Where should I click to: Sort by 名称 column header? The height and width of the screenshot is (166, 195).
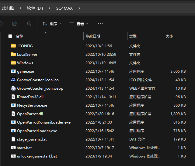19,36
